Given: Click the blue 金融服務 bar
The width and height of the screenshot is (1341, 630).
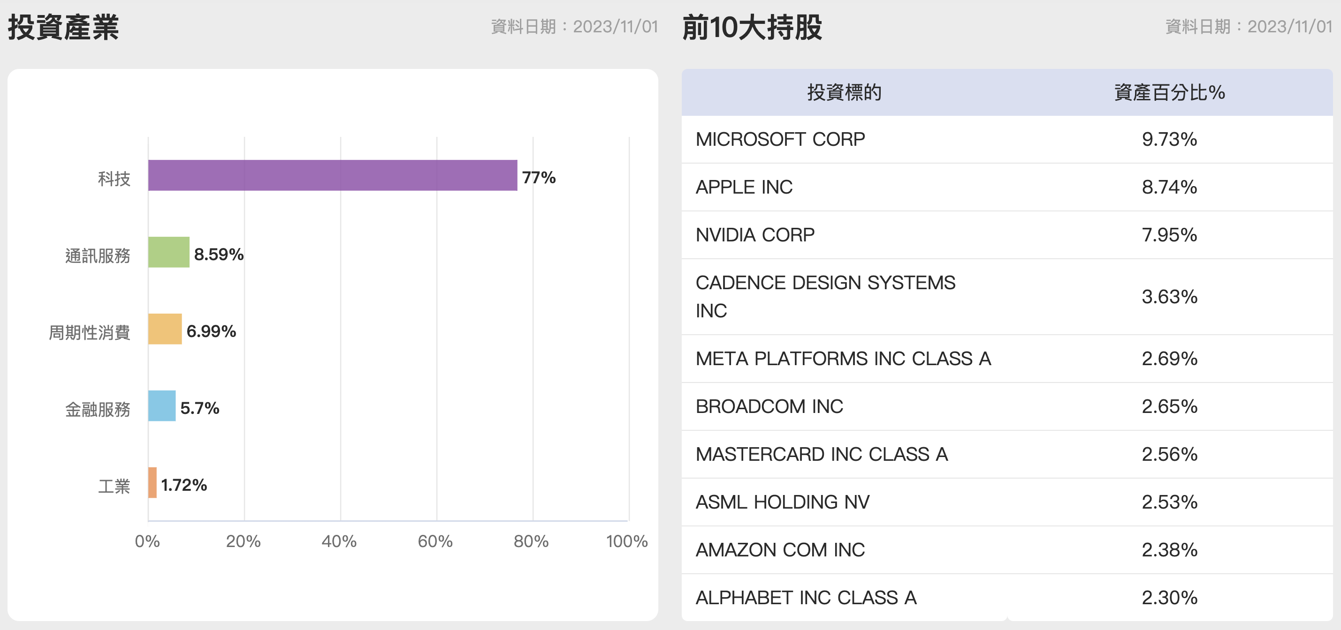Looking at the screenshot, I should (x=162, y=406).
